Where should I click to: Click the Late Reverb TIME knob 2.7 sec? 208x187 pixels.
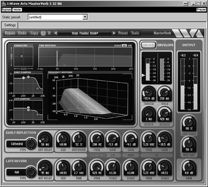tap(79, 167)
